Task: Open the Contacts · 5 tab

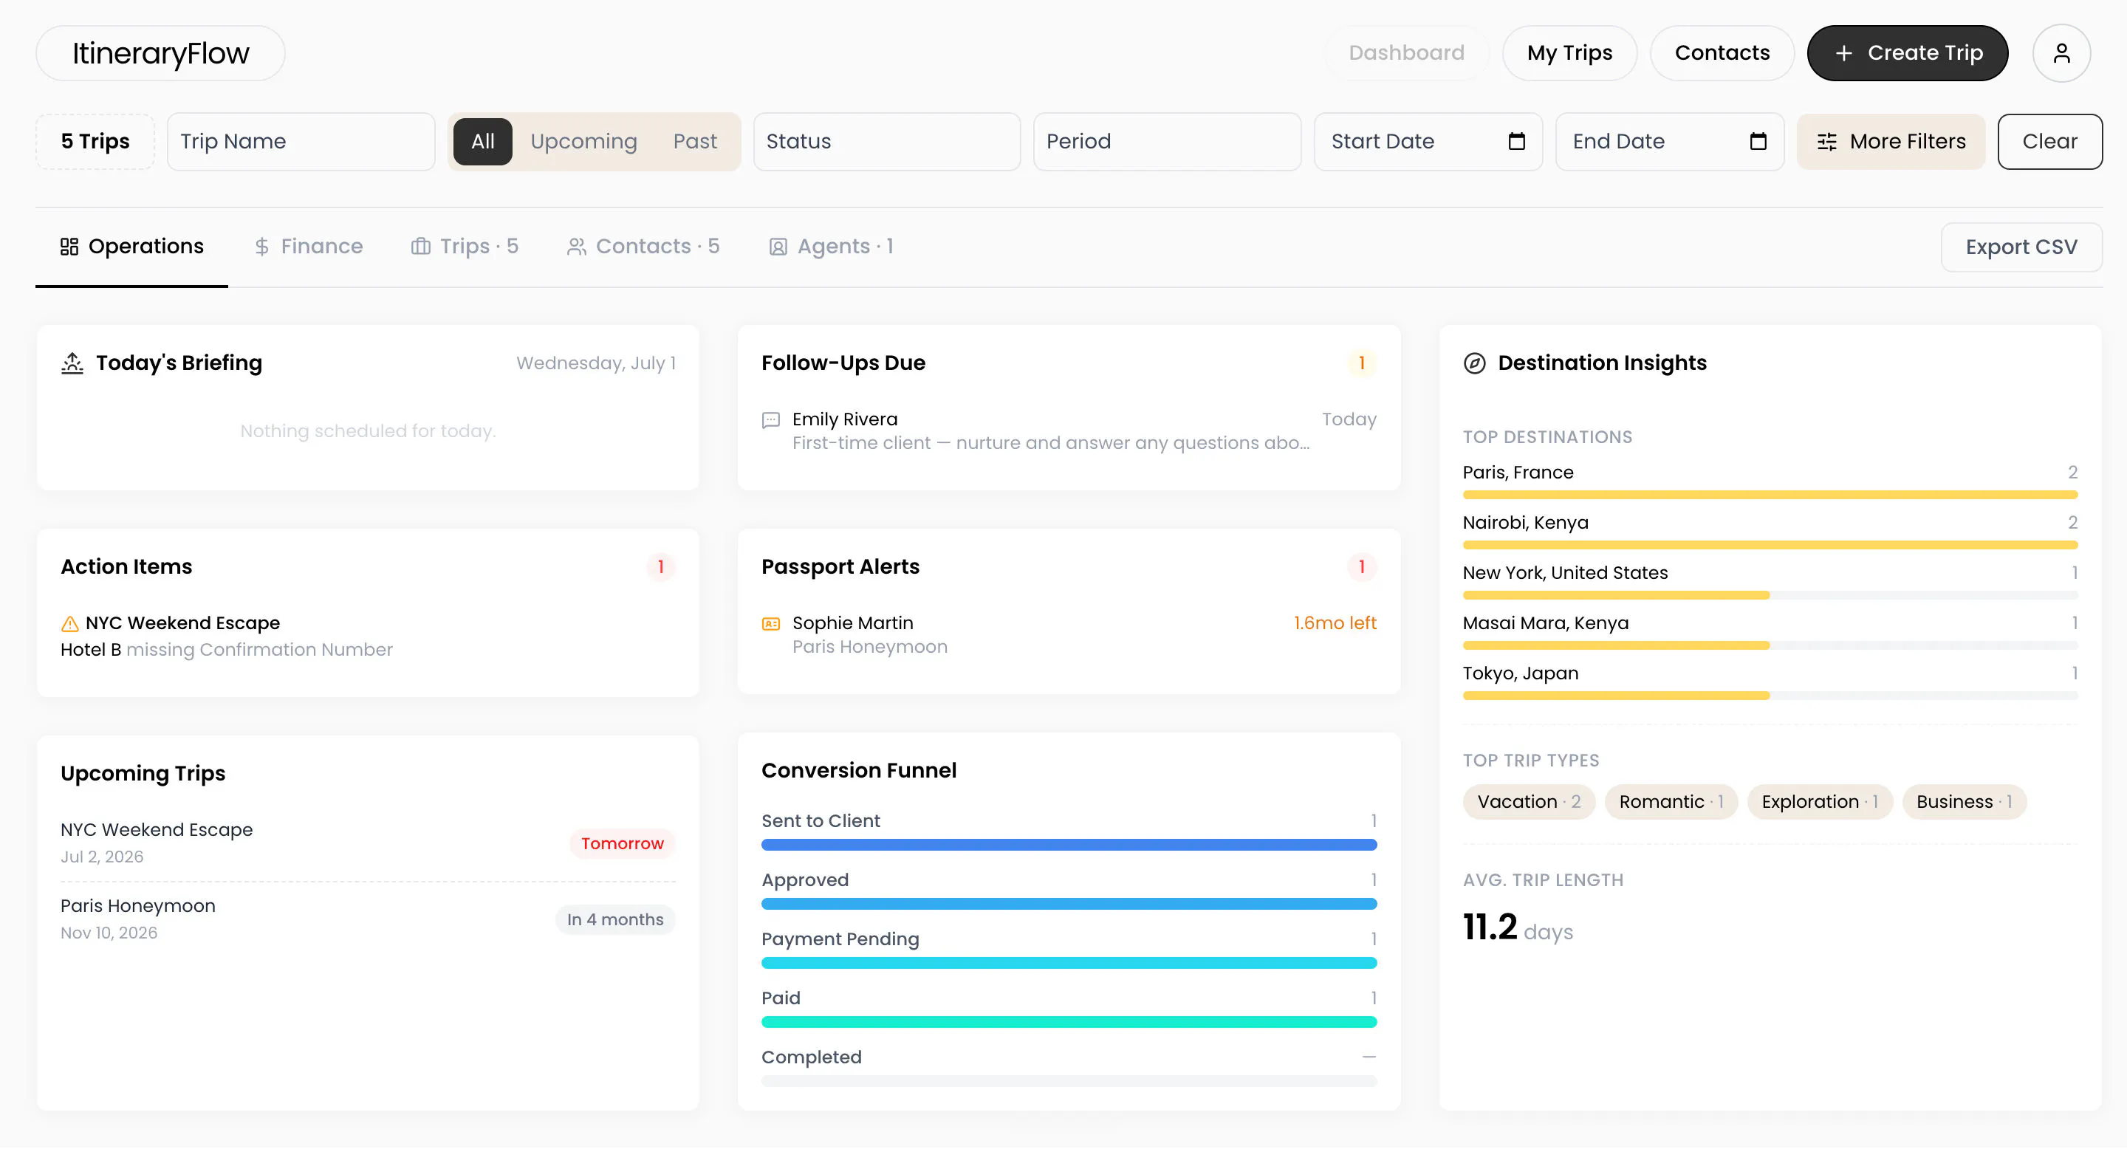Action: pos(643,247)
